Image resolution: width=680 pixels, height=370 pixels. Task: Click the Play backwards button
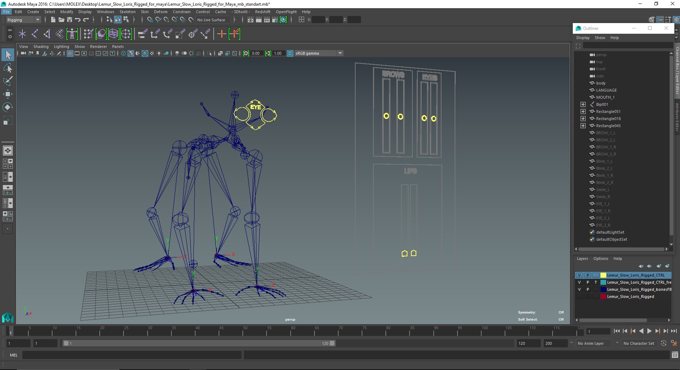pyautogui.click(x=641, y=331)
